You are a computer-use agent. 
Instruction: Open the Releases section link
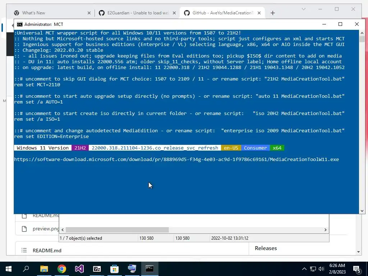266,248
